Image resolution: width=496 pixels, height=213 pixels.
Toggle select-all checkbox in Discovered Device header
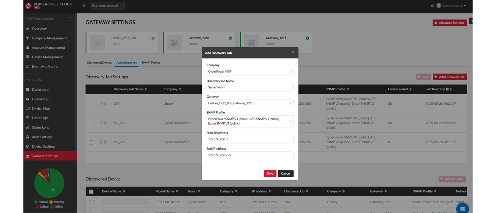point(91,192)
